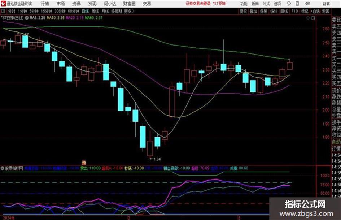Select the 日线 daily period tab
341x220 pixels.
[85, 11]
